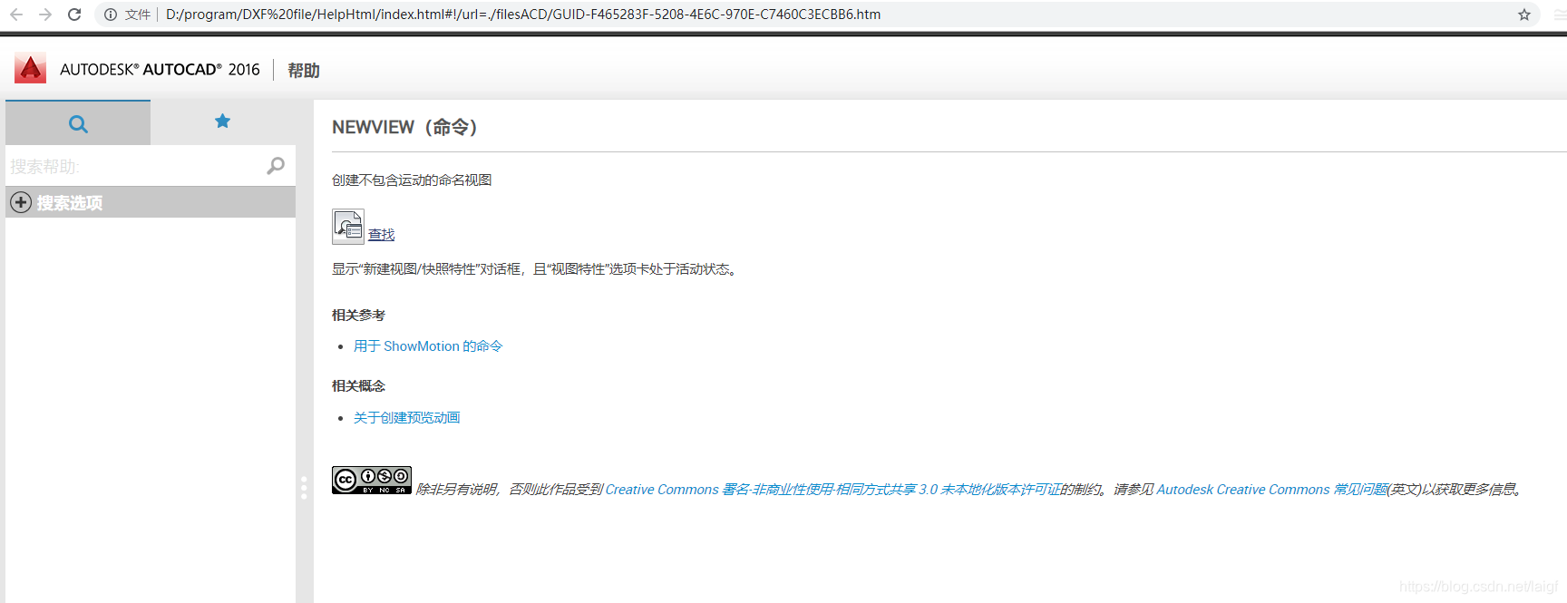
Task: Click the sidebar splitter handle dots
Action: (x=304, y=487)
